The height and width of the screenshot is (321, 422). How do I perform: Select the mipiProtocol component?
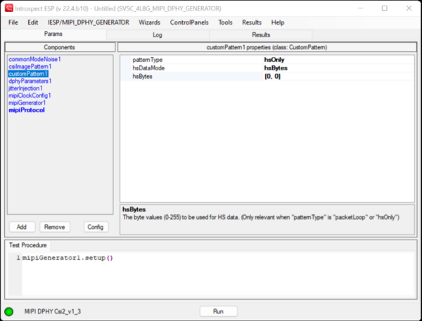(x=27, y=110)
